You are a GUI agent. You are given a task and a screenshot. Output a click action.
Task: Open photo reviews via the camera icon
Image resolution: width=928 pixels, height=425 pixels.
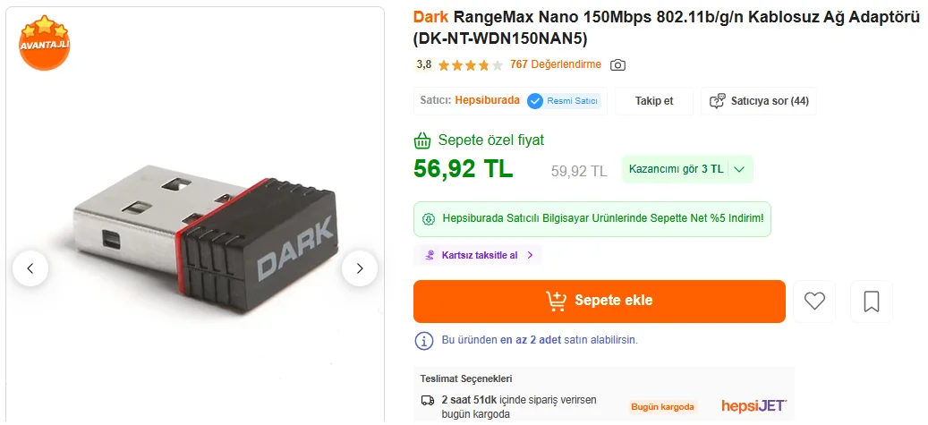617,65
